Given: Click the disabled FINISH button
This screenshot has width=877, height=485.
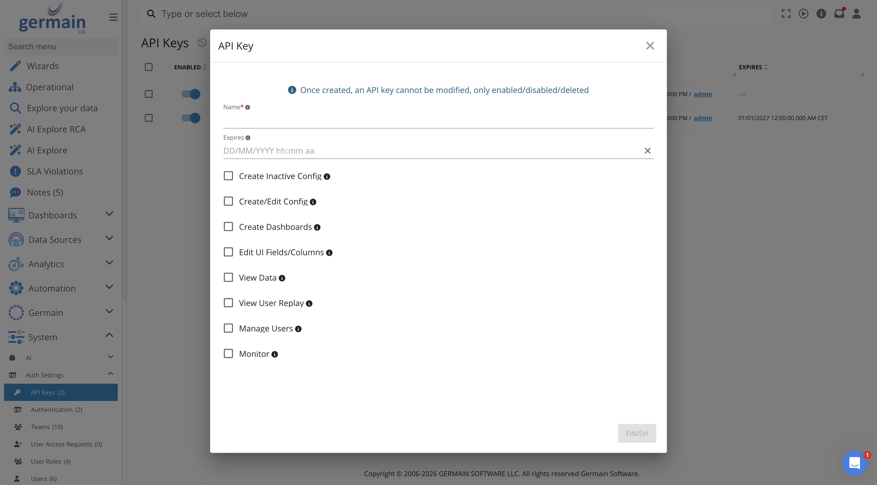Looking at the screenshot, I should pyautogui.click(x=637, y=433).
